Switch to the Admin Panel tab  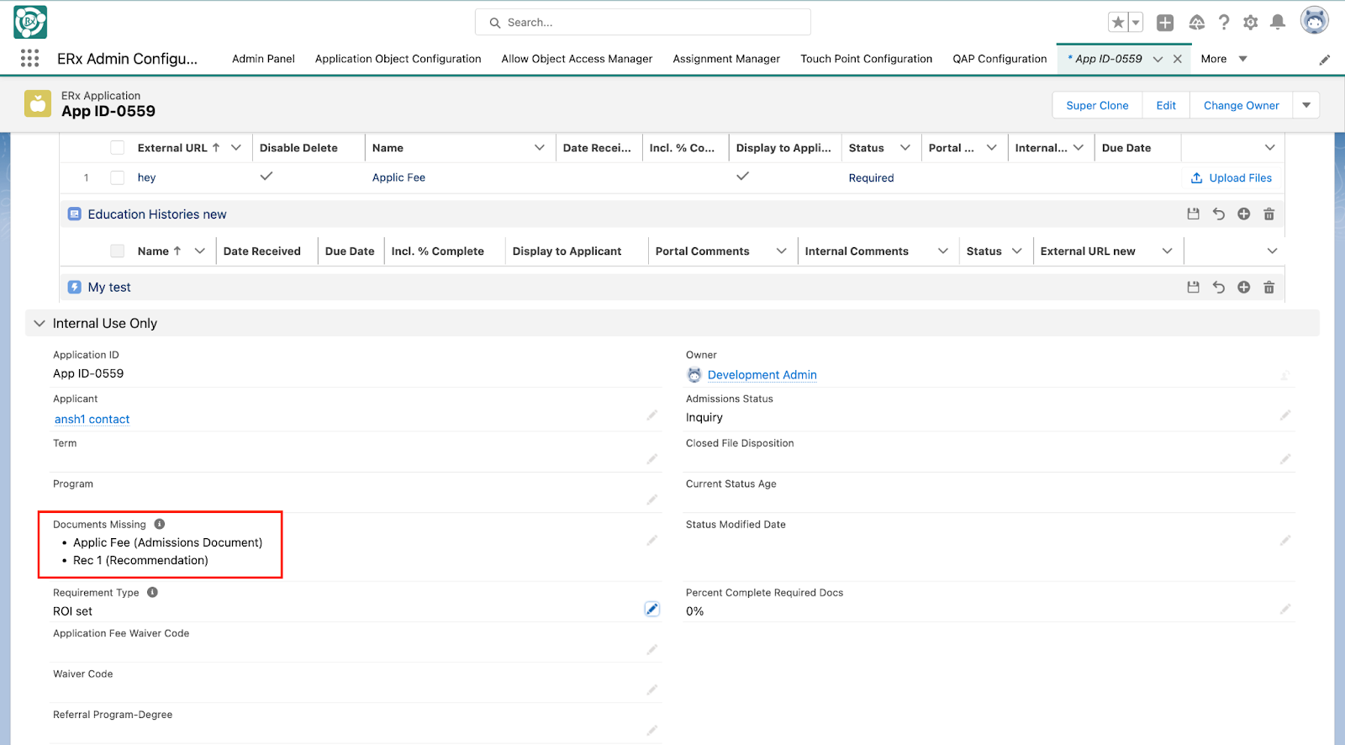[263, 59]
